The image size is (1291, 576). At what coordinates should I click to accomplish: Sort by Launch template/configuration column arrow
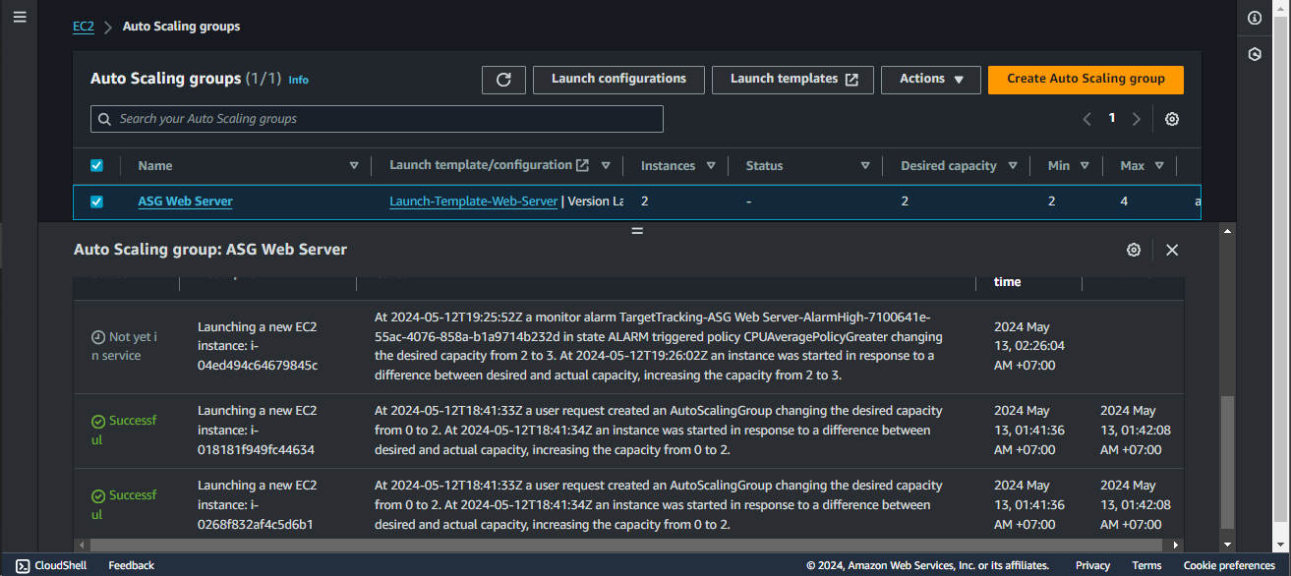606,165
